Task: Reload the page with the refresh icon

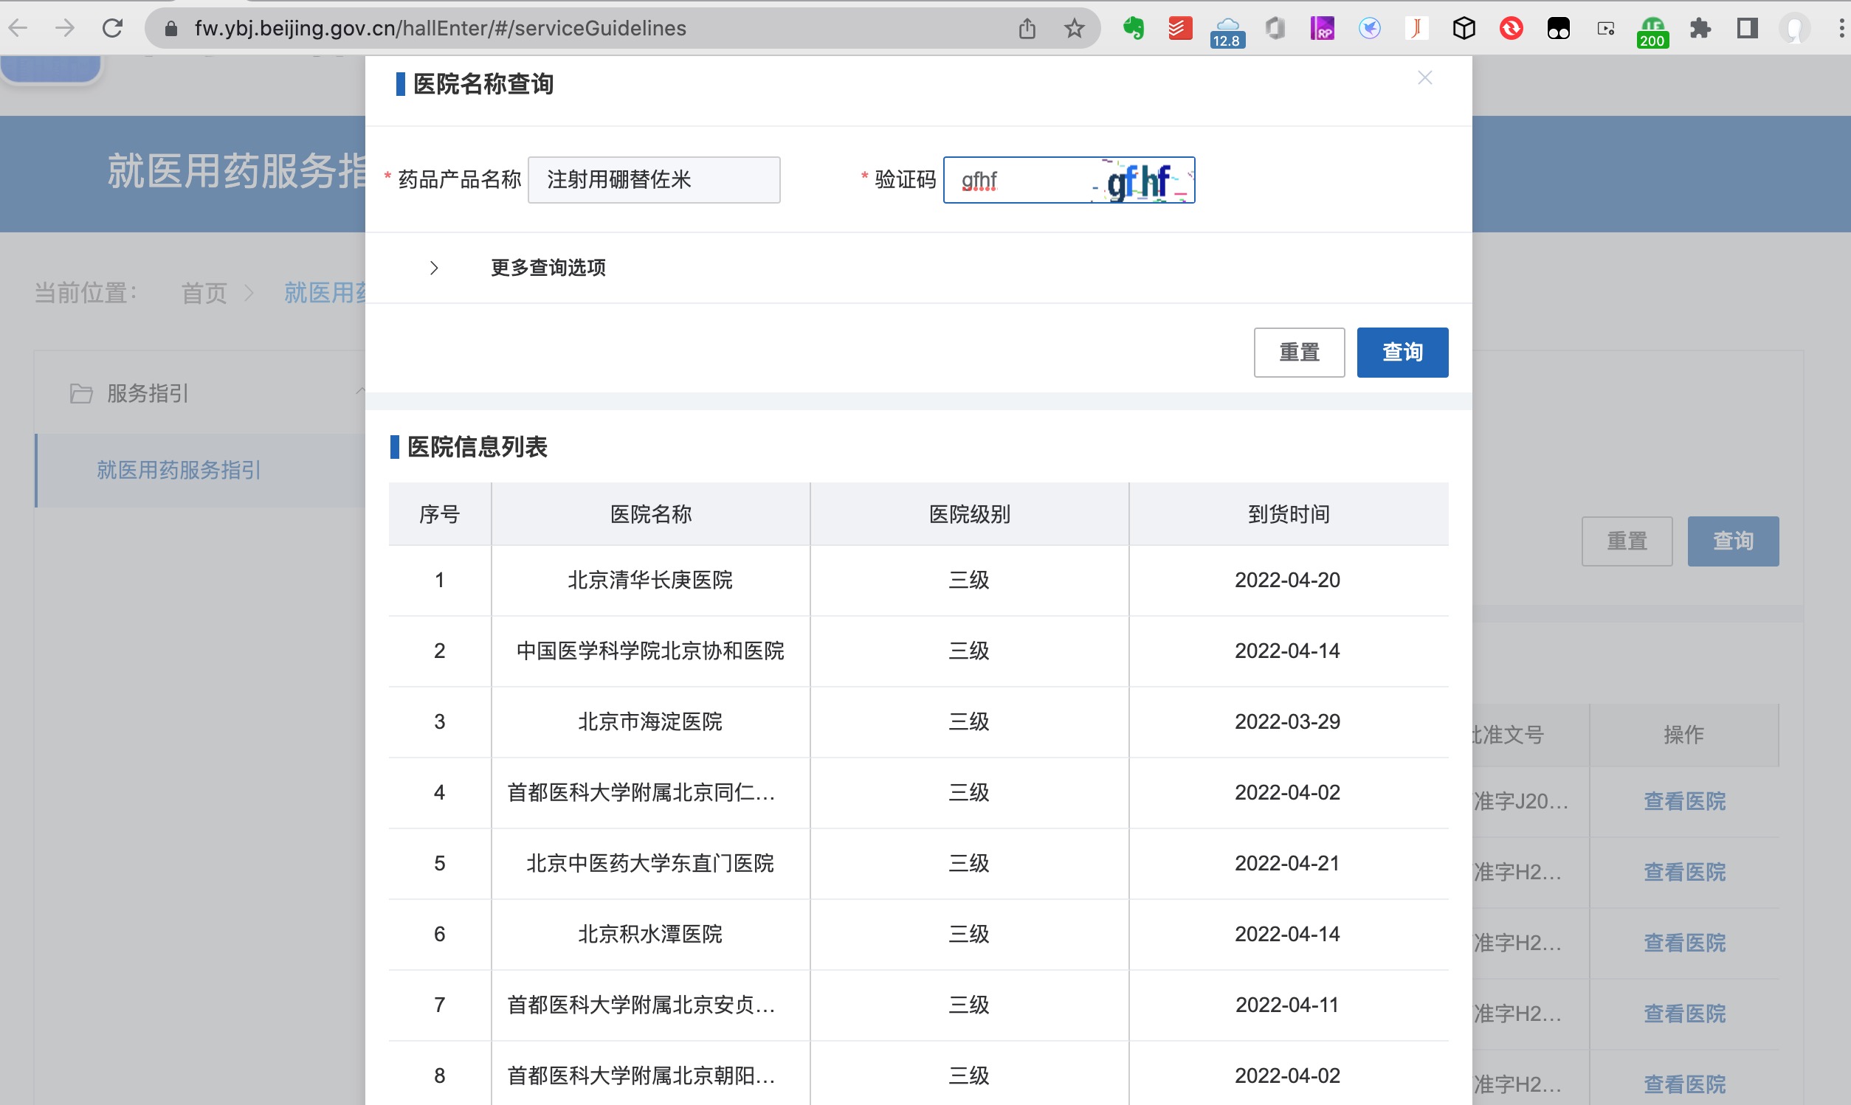Action: coord(112,28)
